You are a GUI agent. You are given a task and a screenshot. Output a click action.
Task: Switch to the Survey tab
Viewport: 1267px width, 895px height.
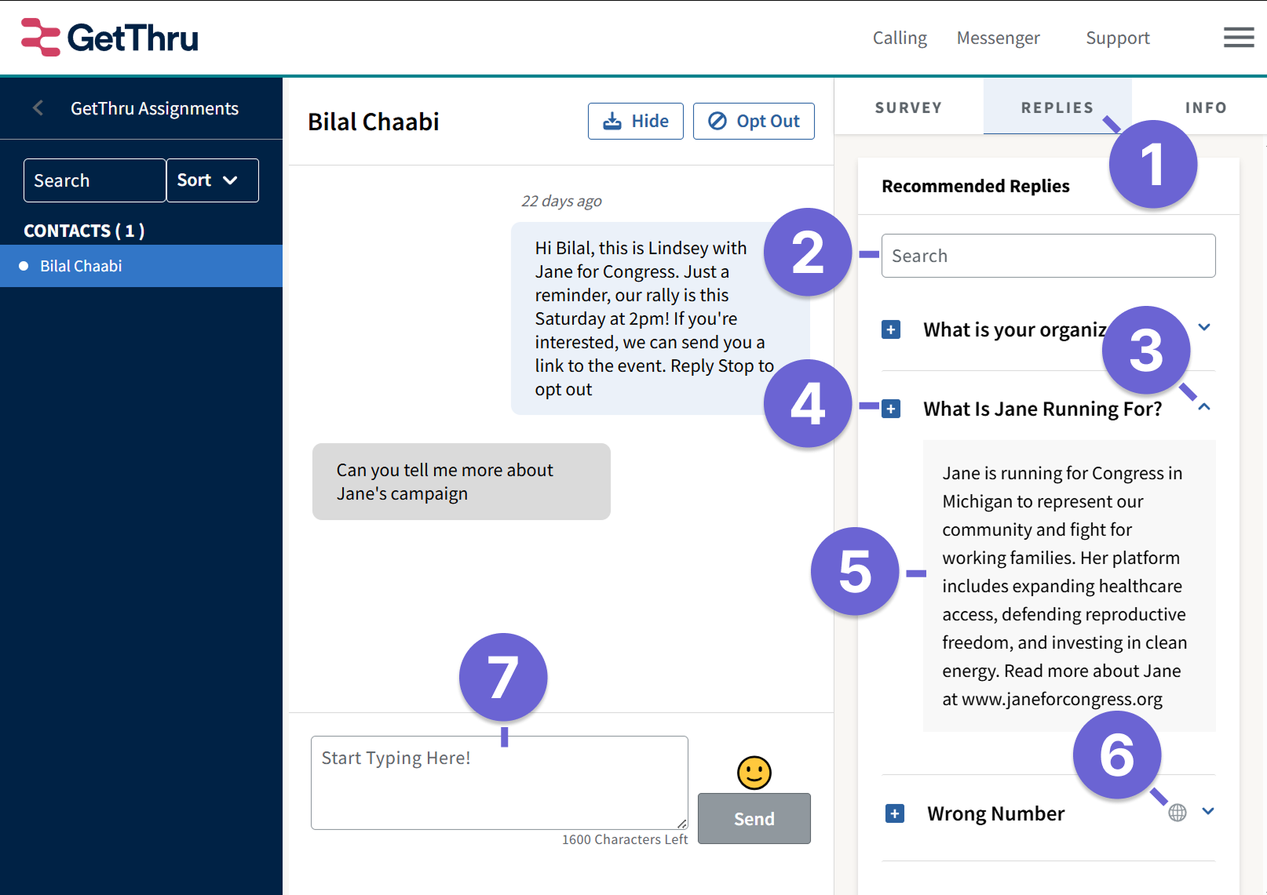(908, 107)
